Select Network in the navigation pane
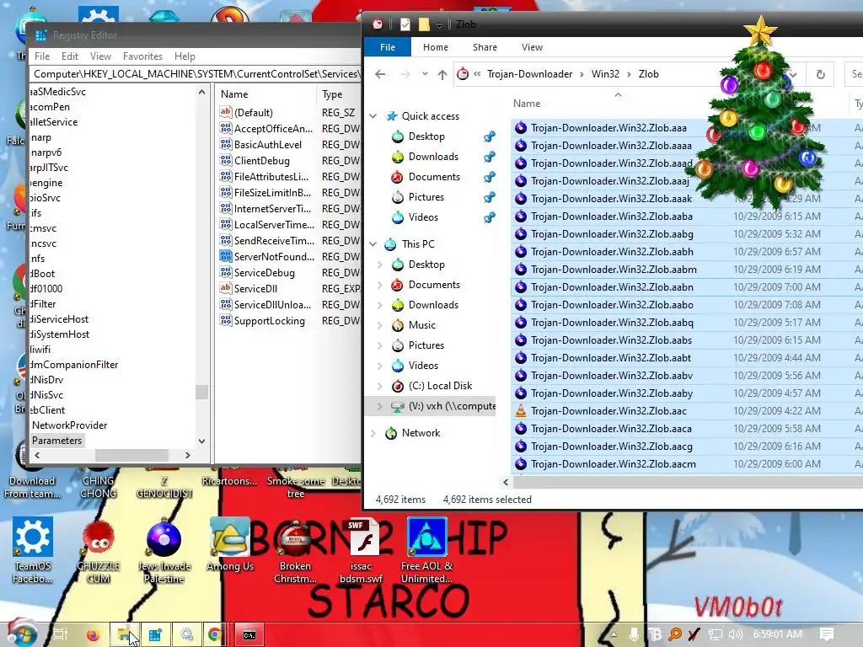 pos(421,433)
